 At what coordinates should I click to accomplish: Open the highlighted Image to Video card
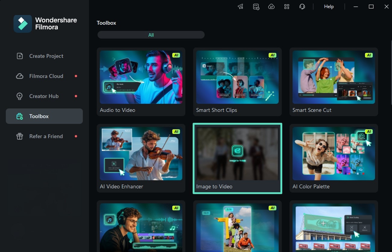[x=237, y=158]
